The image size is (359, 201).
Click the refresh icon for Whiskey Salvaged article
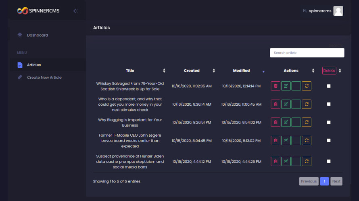pyautogui.click(x=306, y=86)
